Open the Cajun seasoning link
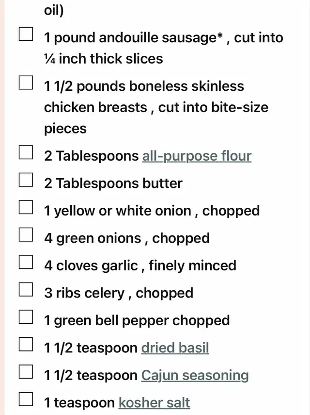Viewport: 310px width, 415px height. [195, 375]
